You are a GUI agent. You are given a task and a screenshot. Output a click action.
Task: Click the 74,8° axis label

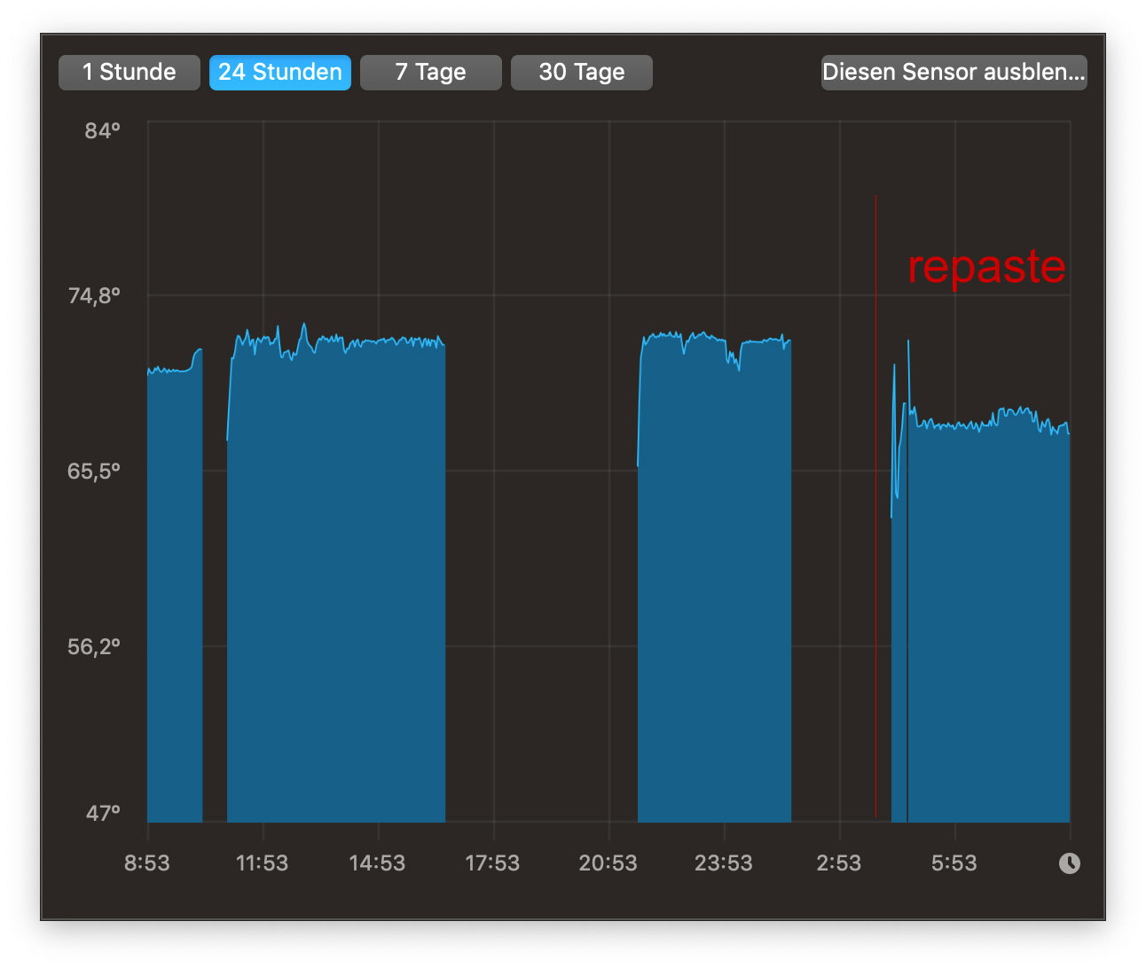[94, 295]
